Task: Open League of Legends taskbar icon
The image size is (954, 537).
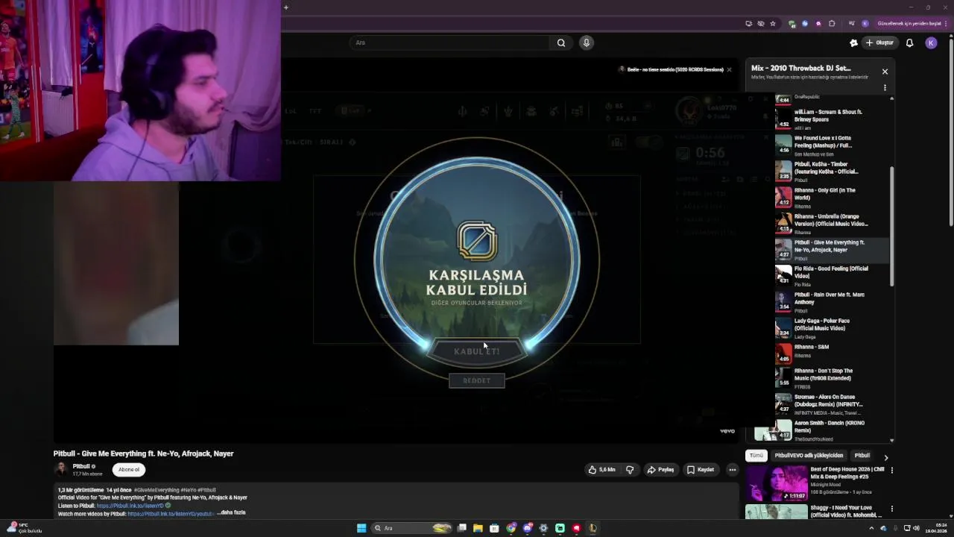Action: (x=593, y=528)
